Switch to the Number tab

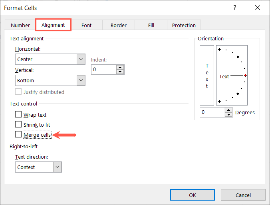pos(20,25)
